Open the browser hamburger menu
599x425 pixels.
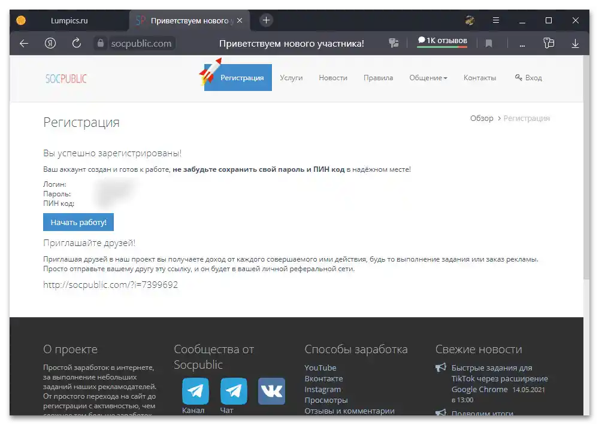pyautogui.click(x=496, y=20)
